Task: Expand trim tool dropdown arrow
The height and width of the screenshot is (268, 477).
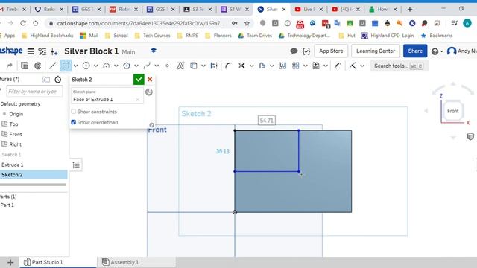Action: (x=252, y=66)
